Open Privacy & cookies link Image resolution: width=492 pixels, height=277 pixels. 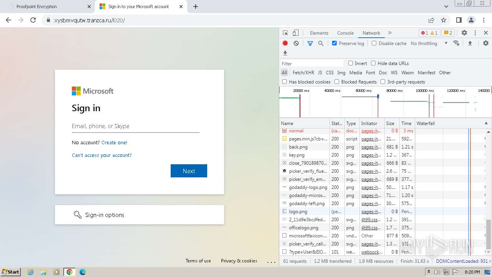[x=239, y=260]
